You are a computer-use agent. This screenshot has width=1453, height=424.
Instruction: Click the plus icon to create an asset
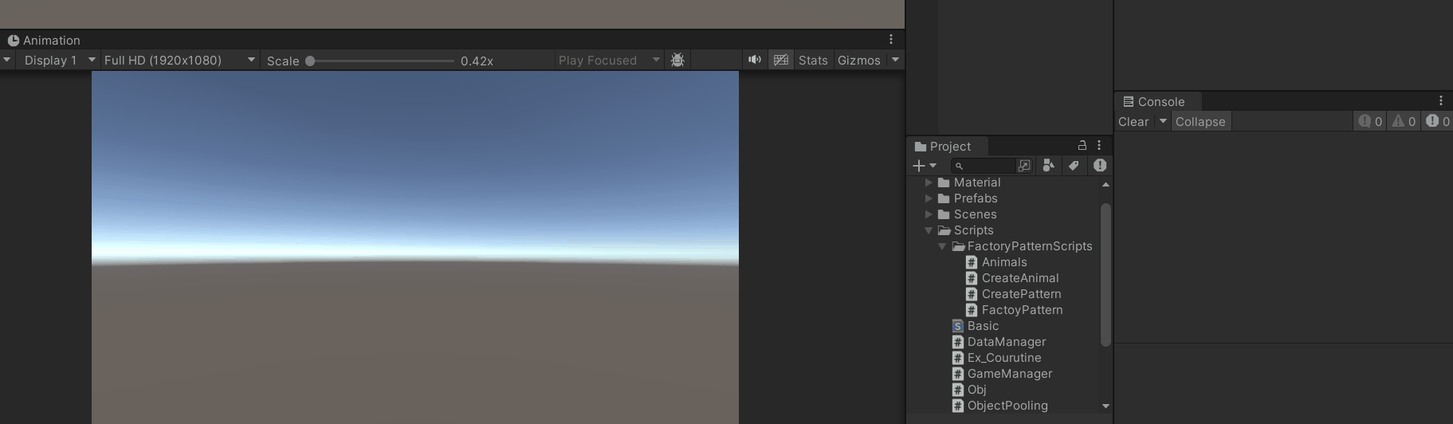(x=919, y=165)
